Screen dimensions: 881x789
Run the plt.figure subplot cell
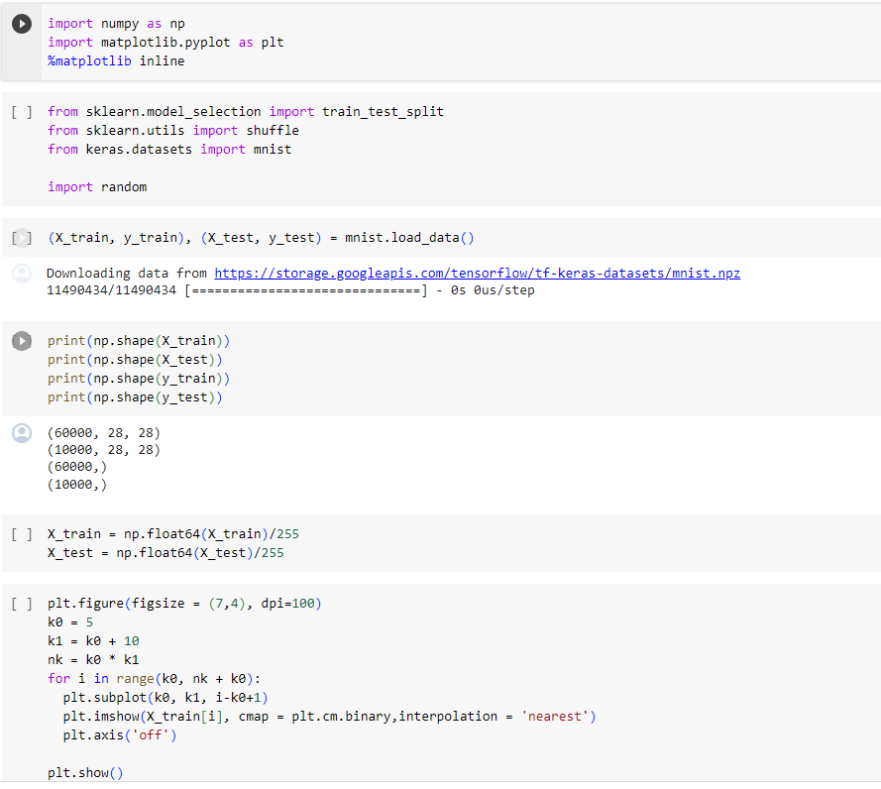click(x=22, y=604)
